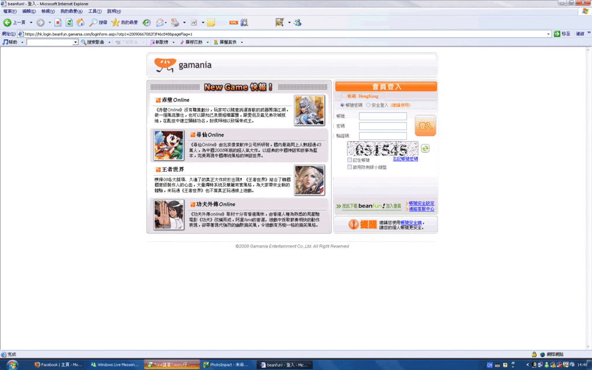592x370 pixels.
Task: Click the password input field
Action: click(x=383, y=125)
